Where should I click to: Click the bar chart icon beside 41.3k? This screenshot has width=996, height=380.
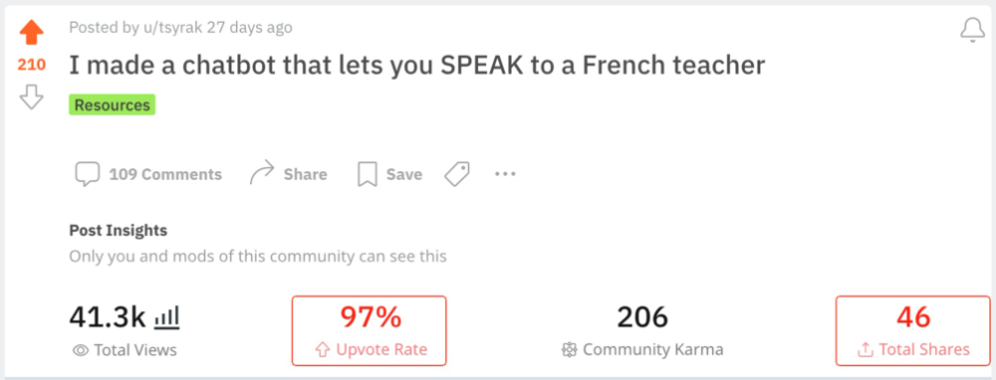click(167, 316)
